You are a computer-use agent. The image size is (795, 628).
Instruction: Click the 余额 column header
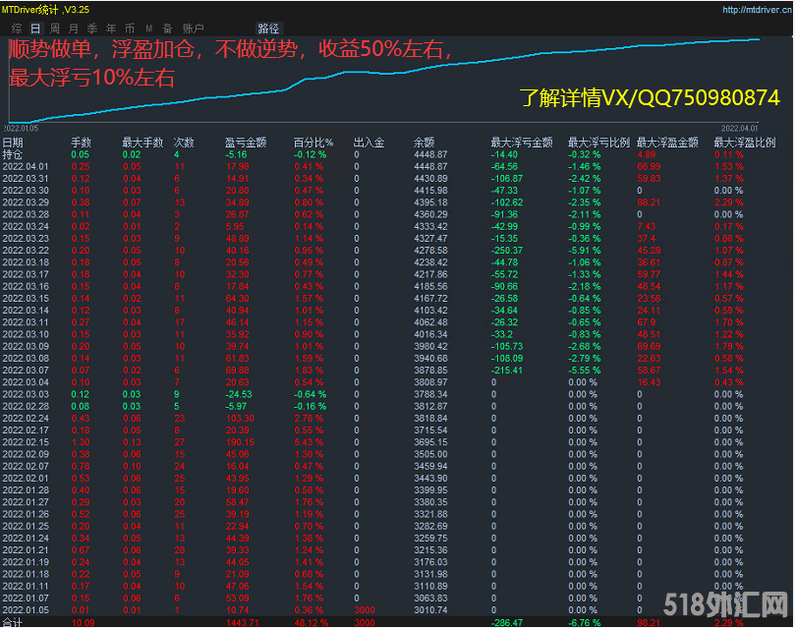[x=424, y=143]
